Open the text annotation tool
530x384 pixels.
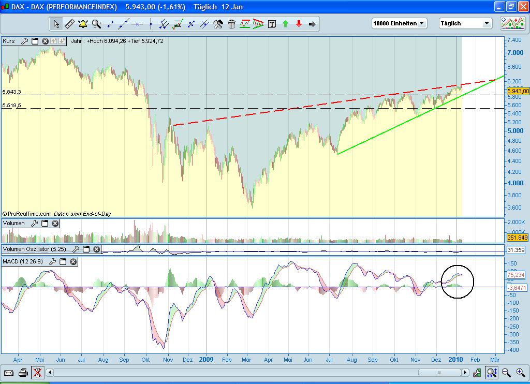(272, 23)
